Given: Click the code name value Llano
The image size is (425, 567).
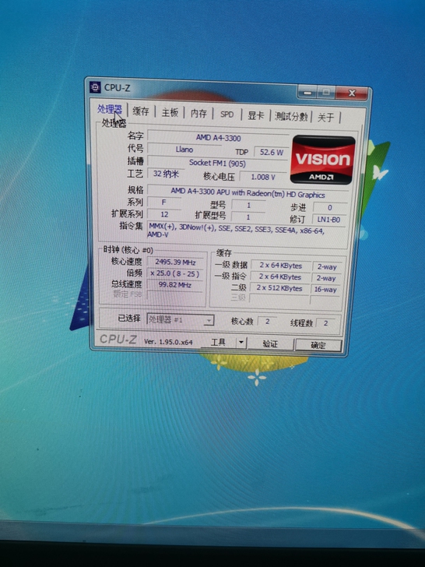Looking at the screenshot, I should 184,150.
